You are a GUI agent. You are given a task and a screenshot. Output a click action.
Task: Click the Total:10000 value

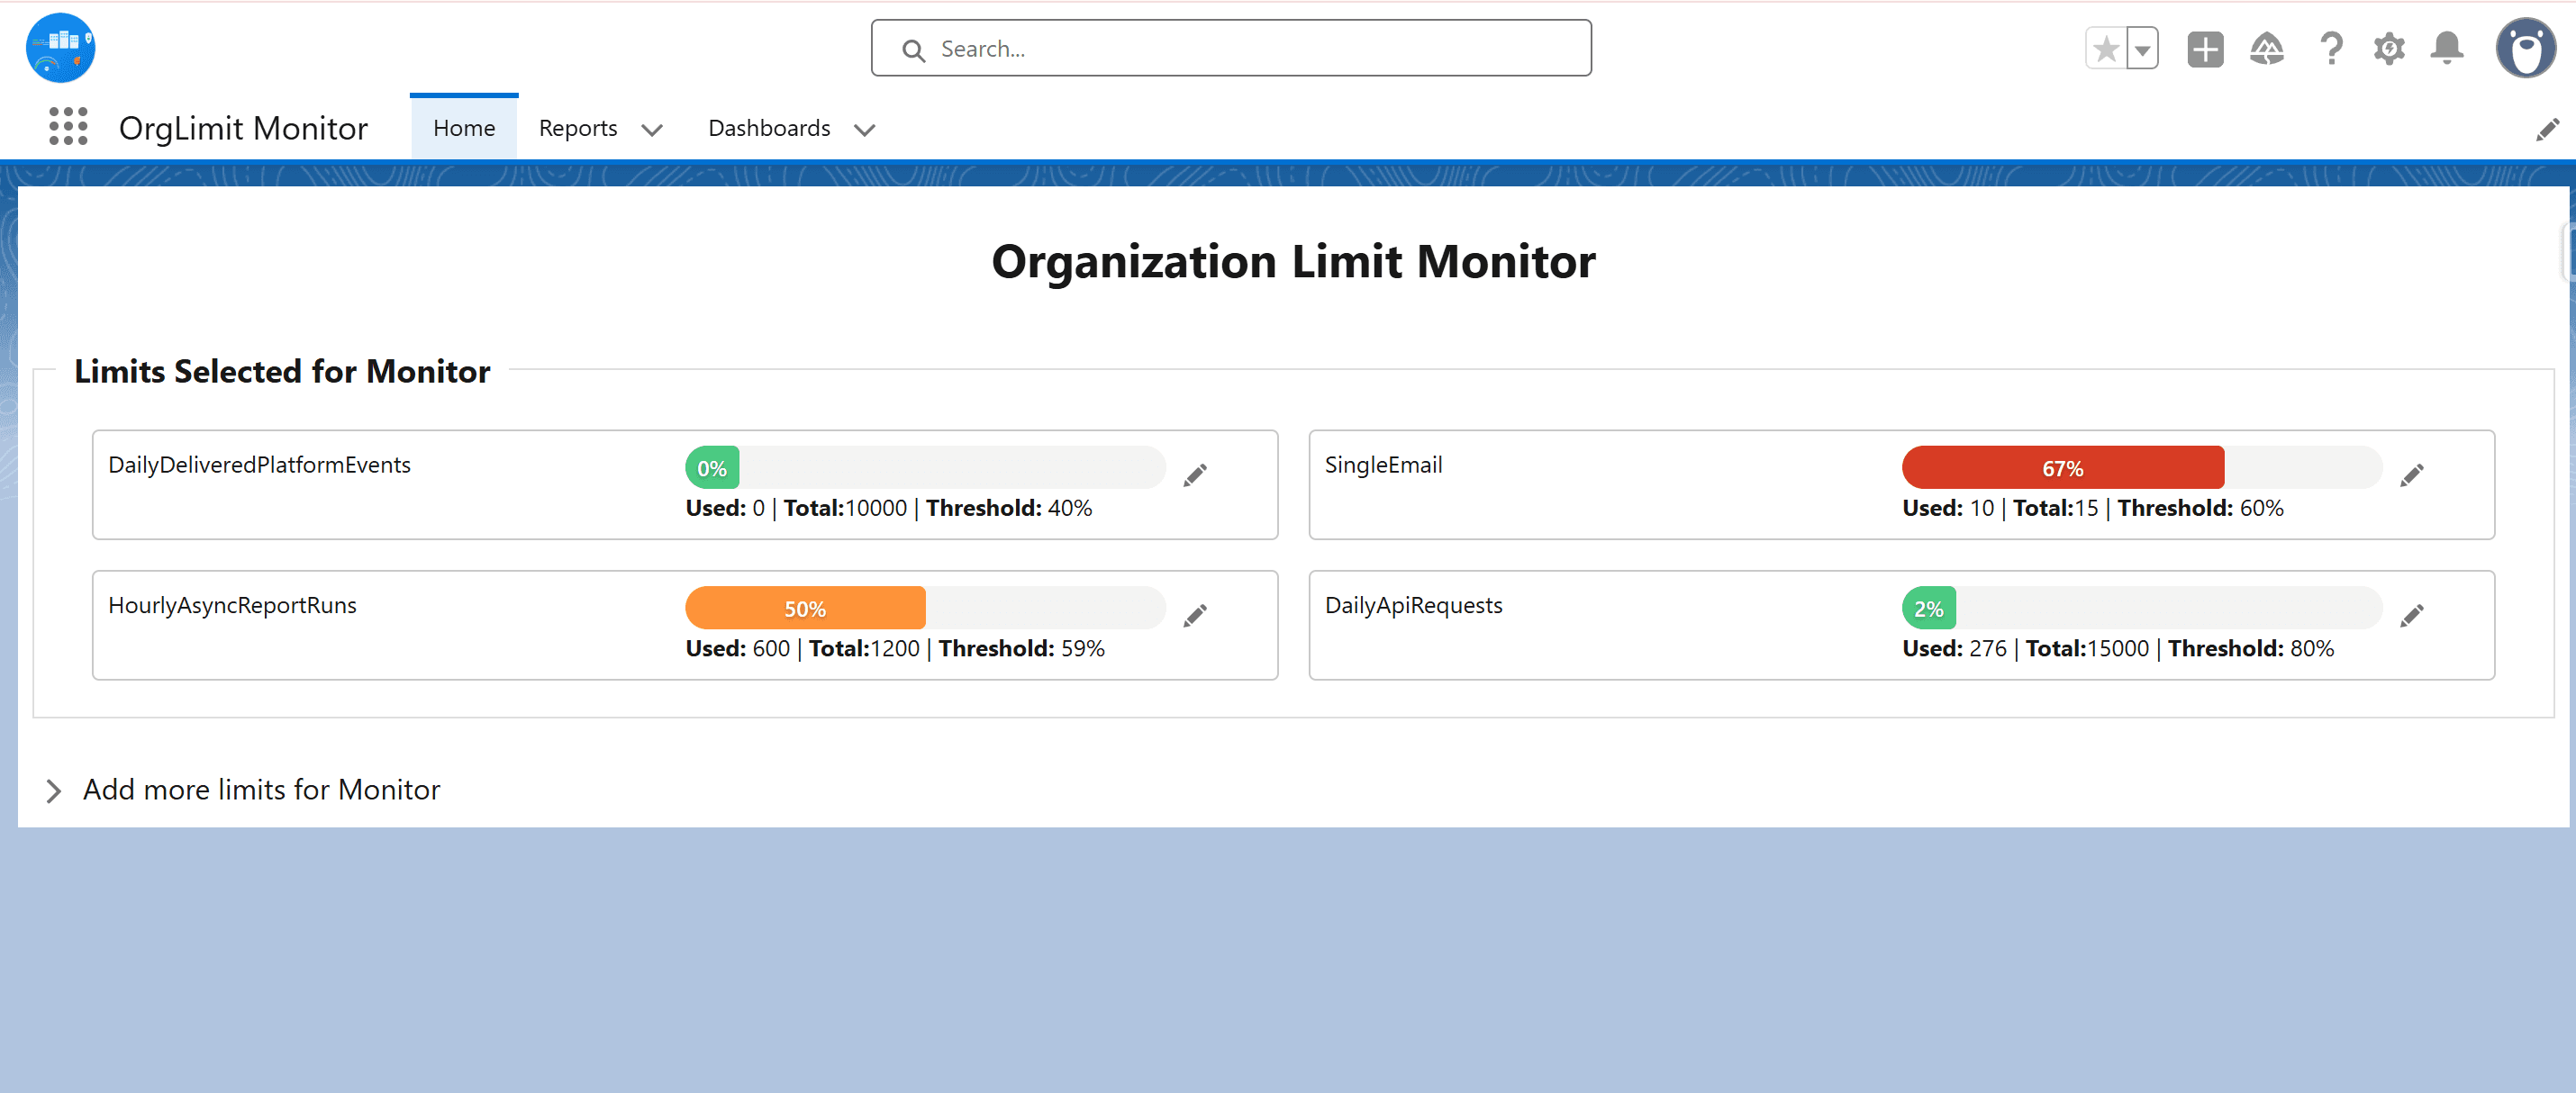(x=845, y=508)
